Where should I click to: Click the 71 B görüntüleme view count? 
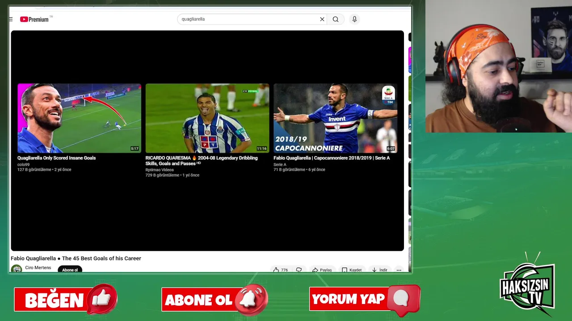(289, 170)
